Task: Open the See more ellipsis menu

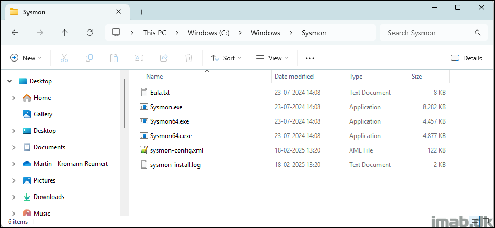Action: click(x=310, y=58)
